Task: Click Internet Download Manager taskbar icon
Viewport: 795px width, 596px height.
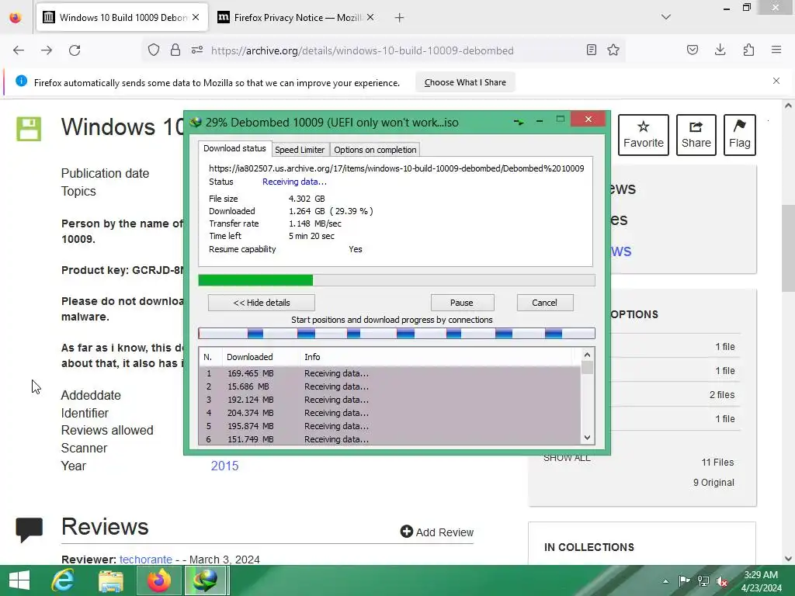Action: pyautogui.click(x=205, y=580)
